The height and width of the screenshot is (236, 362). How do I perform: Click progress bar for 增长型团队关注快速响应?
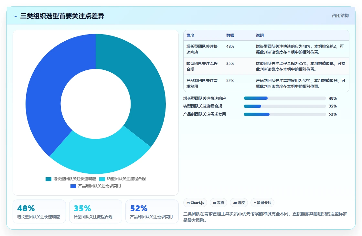point(285,98)
